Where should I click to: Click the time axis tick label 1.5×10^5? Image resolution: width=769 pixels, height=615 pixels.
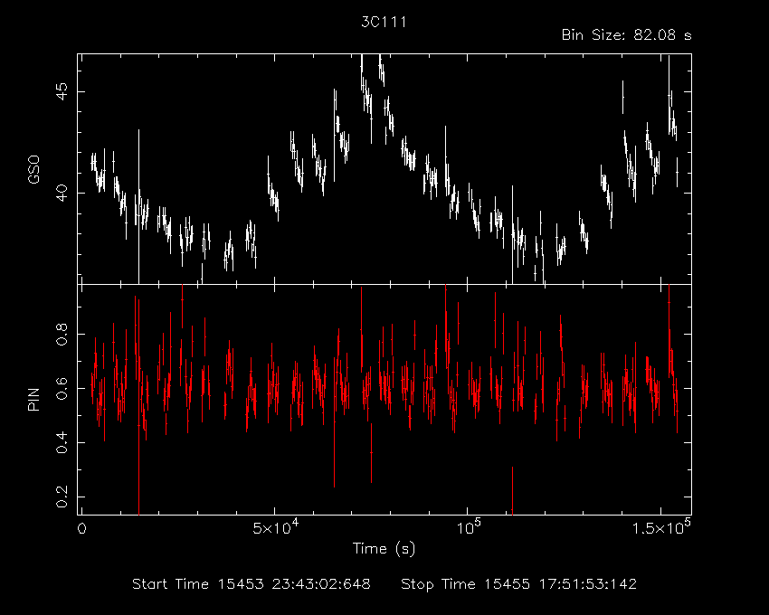coord(660,526)
